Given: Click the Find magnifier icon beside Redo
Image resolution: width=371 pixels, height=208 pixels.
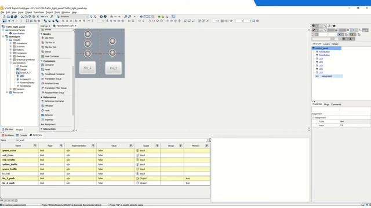Looking at the screenshot, I should [x=52, y=17].
